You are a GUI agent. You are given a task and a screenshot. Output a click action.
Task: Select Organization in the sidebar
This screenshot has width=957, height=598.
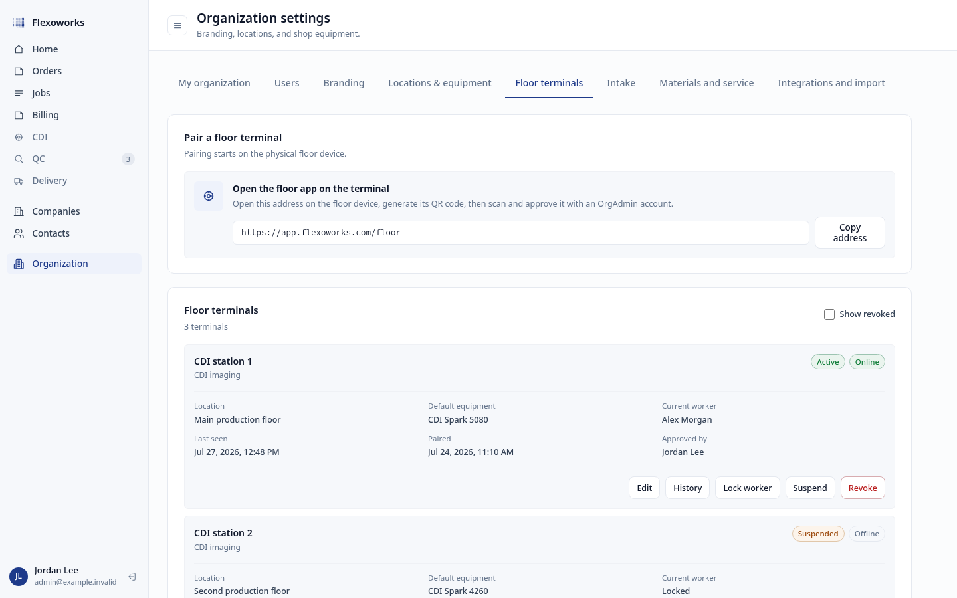[x=74, y=264]
